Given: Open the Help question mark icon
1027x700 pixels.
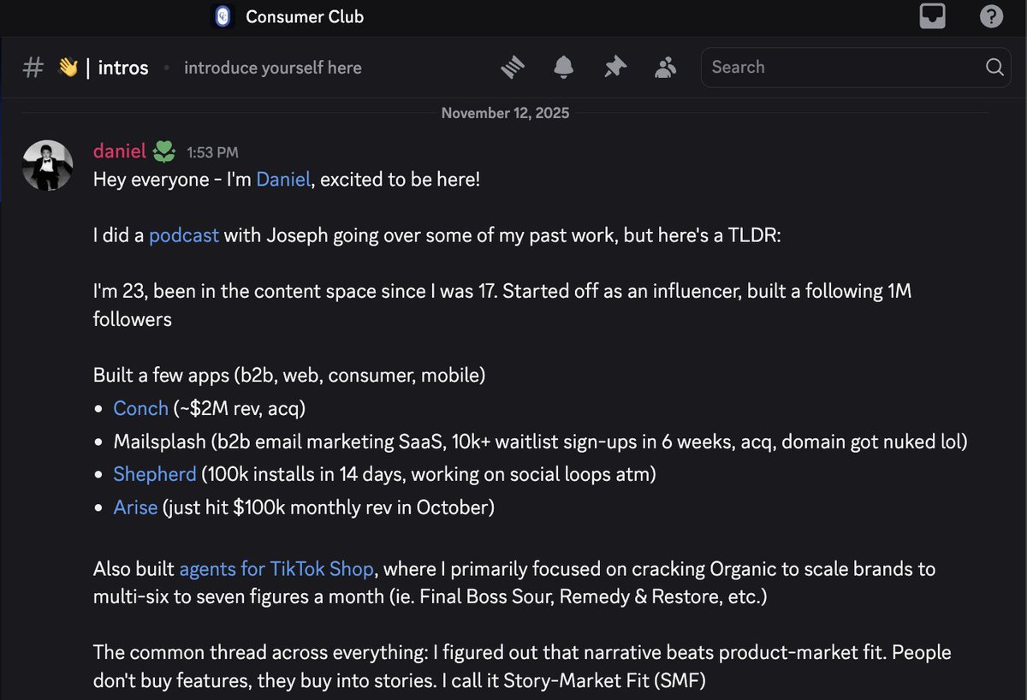Looking at the screenshot, I should 991,16.
